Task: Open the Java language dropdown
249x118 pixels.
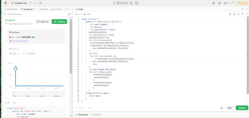Action: click(x=78, y=14)
